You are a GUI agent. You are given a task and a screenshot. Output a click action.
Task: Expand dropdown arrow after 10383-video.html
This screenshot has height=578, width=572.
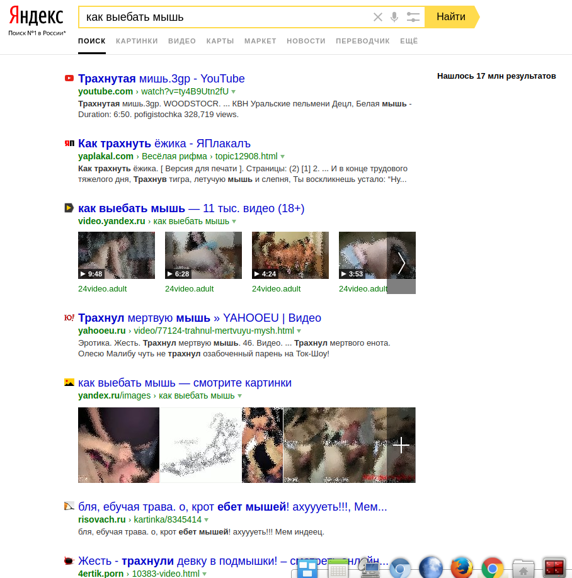point(204,574)
